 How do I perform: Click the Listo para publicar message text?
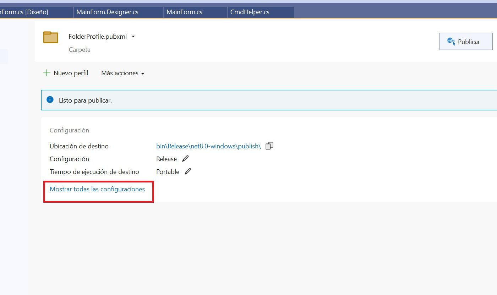coord(85,100)
